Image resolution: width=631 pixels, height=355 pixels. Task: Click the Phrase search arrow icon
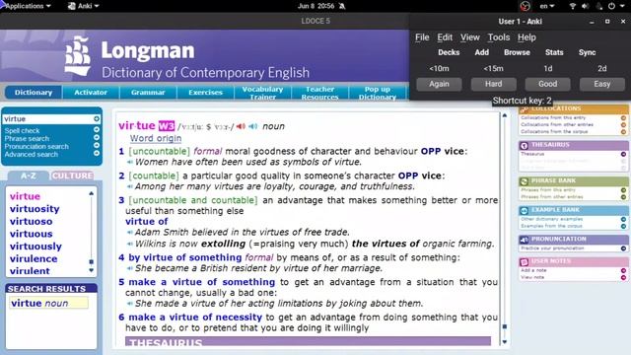click(x=97, y=137)
